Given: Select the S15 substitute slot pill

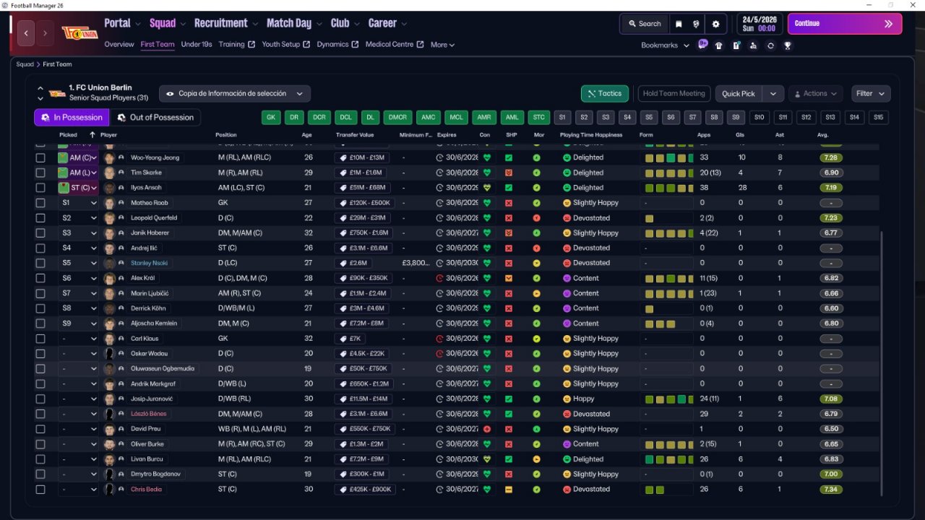Looking at the screenshot, I should pos(878,117).
